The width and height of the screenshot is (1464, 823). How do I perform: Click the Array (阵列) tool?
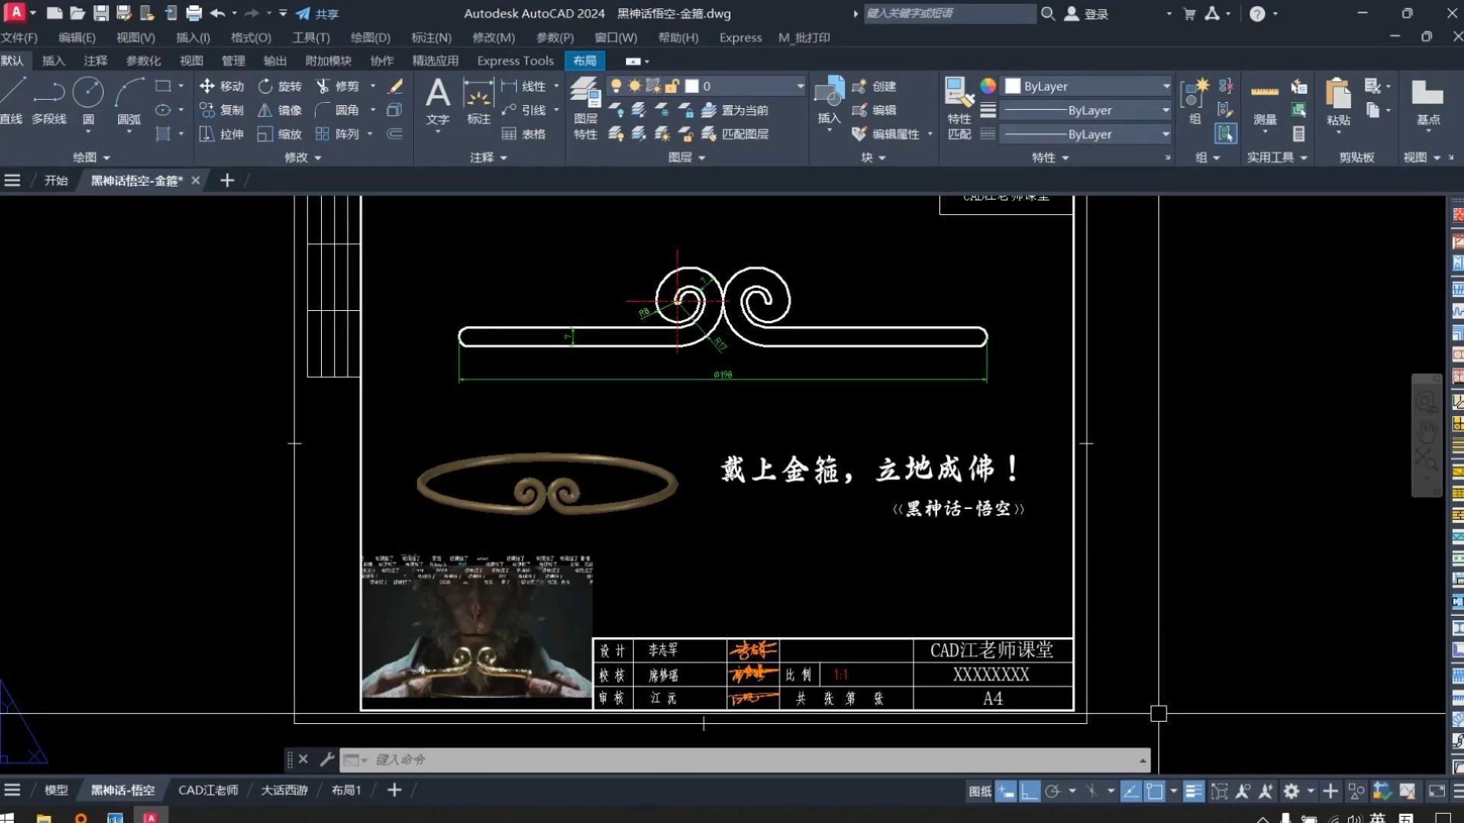[x=337, y=133]
